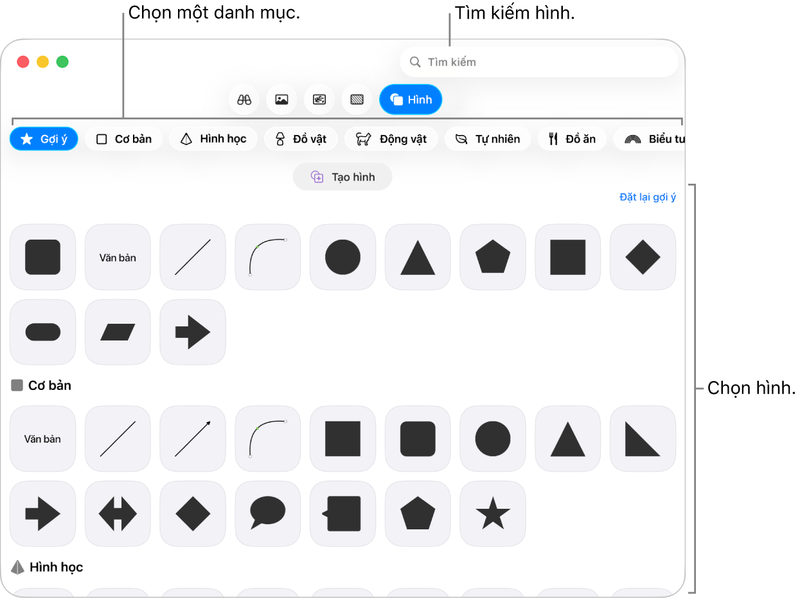Add the parallelogram shape
Screen dimensions: 800x600
(x=118, y=332)
